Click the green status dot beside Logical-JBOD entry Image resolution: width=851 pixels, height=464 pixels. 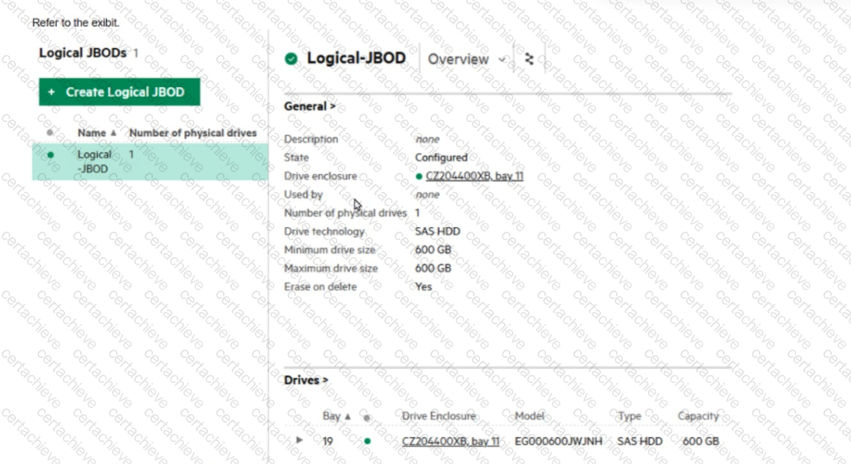(x=49, y=155)
